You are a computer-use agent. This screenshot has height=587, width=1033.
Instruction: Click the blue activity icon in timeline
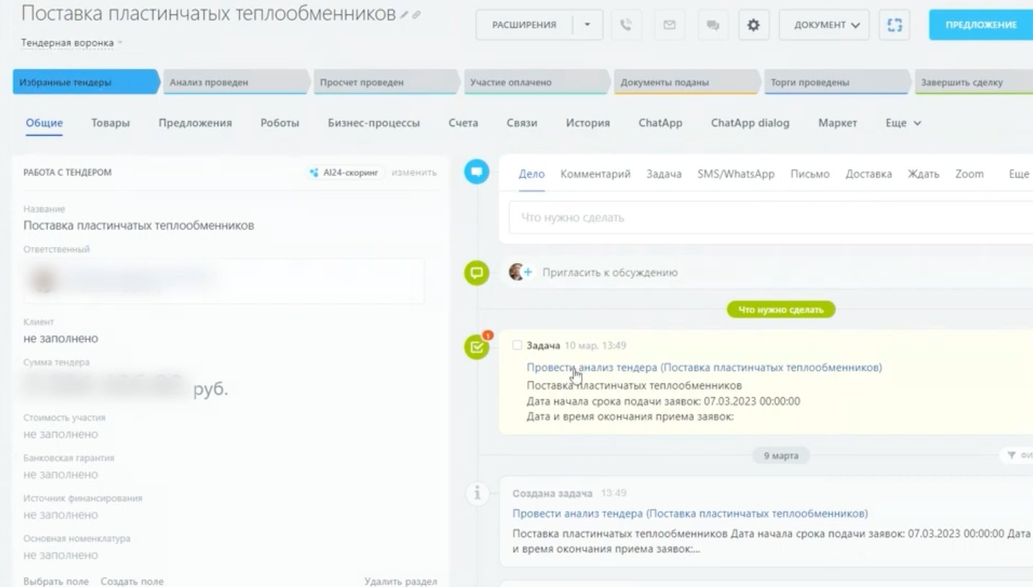(x=476, y=172)
